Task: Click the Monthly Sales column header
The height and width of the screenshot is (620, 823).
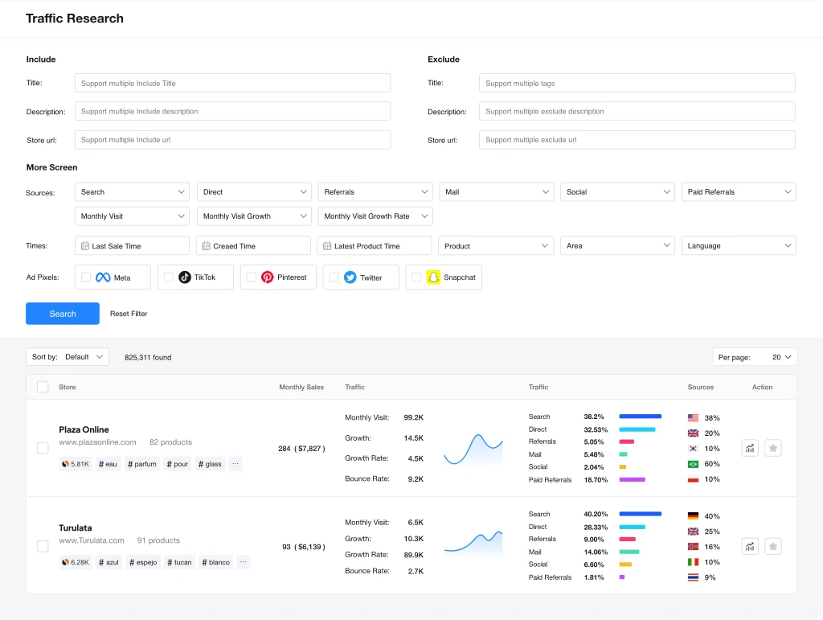Action: 301,387
